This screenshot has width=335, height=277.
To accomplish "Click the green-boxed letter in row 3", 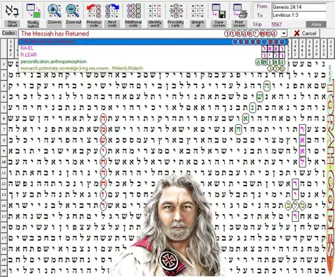I will coord(267,86).
